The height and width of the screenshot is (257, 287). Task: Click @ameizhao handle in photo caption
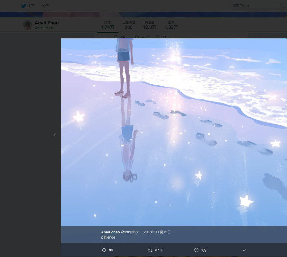click(130, 232)
